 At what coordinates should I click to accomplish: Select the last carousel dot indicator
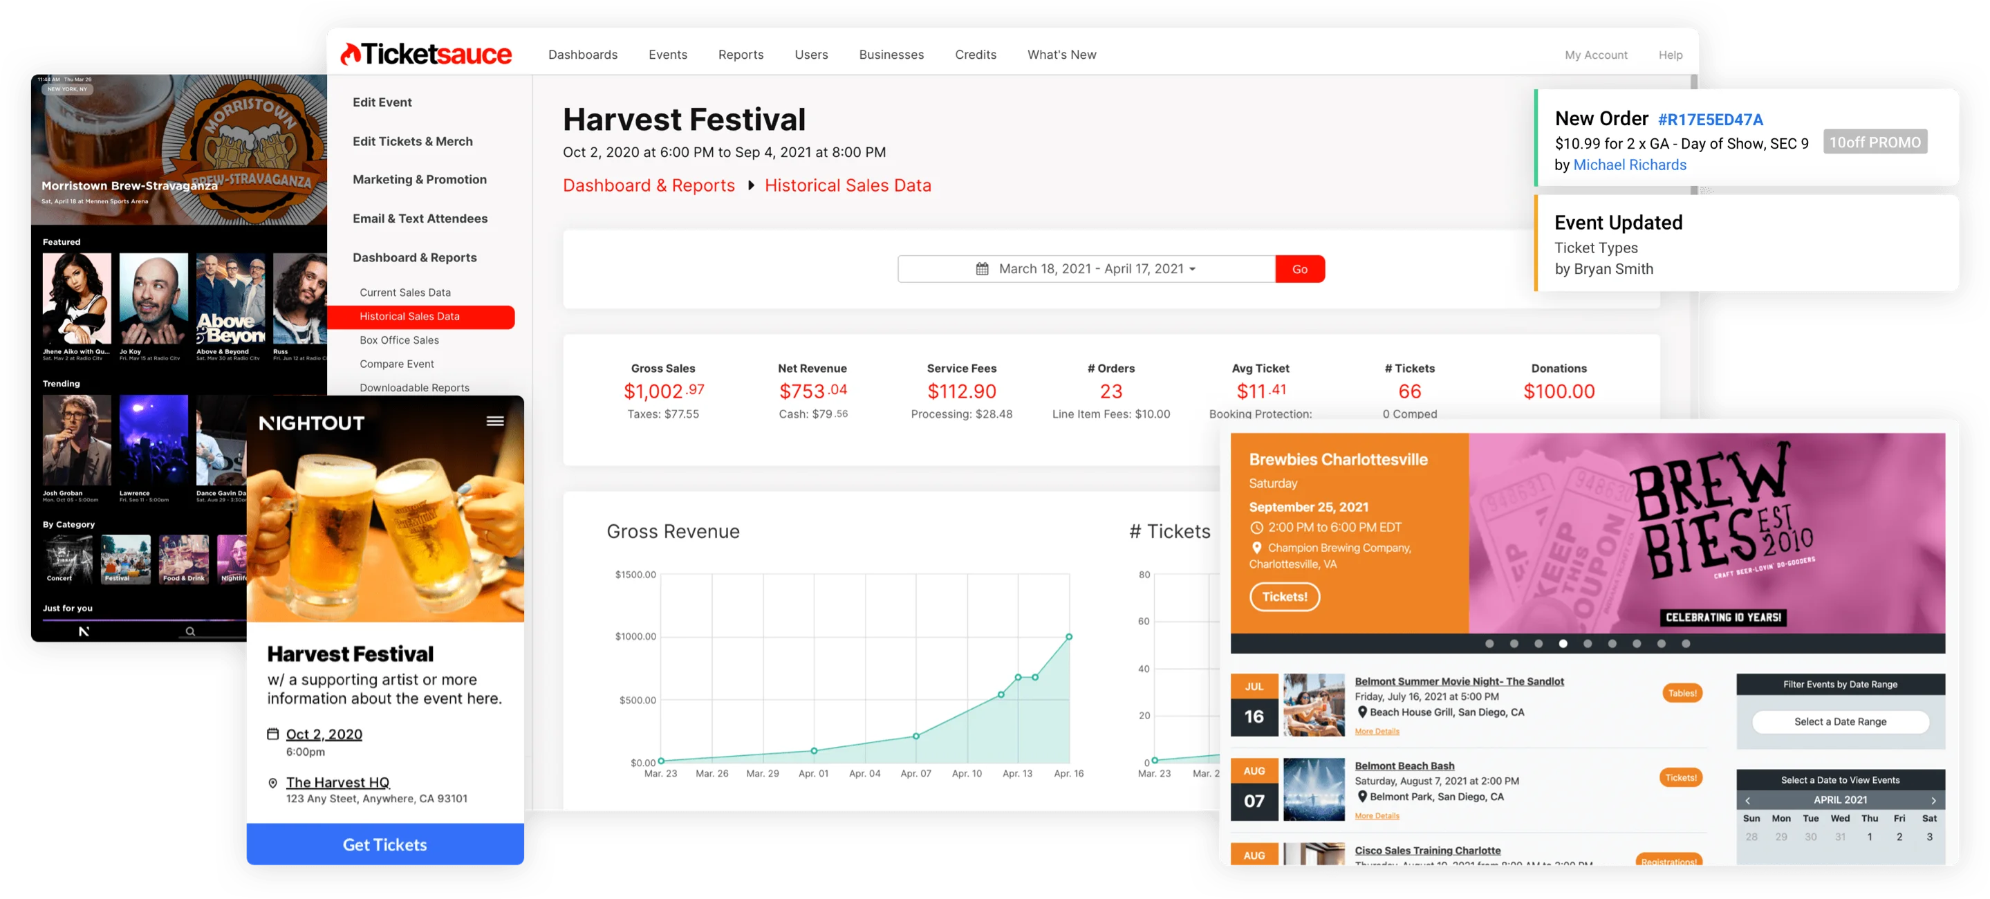click(1686, 643)
